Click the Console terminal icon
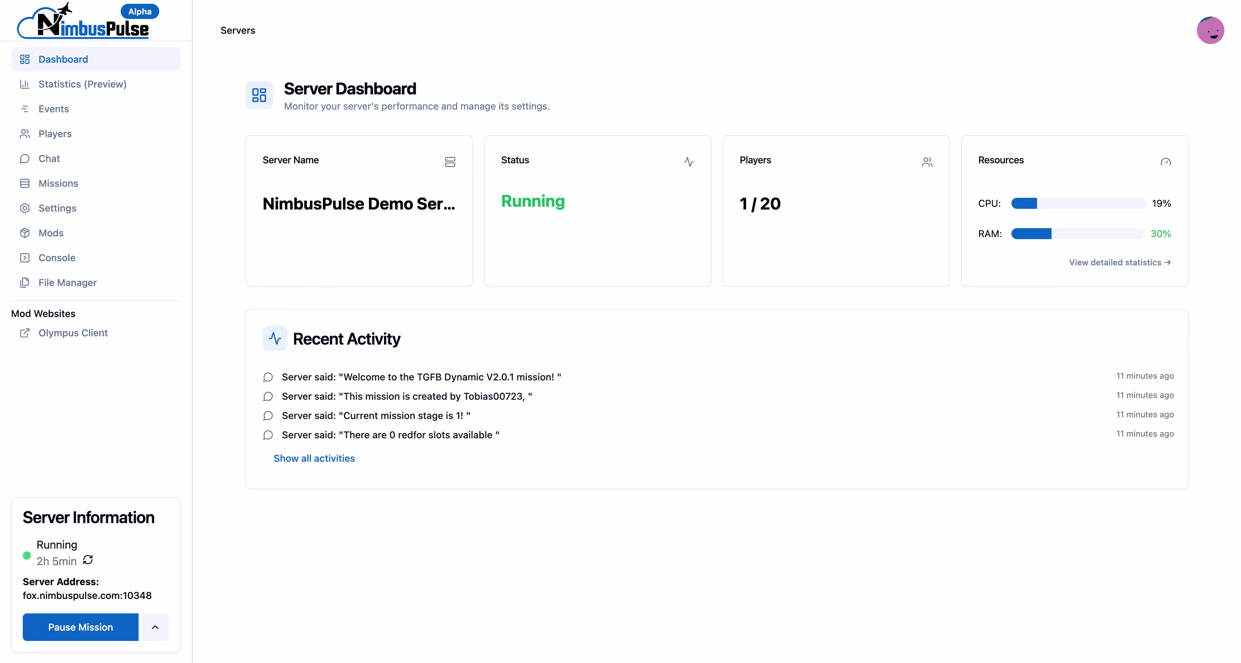The image size is (1241, 663). click(x=24, y=258)
